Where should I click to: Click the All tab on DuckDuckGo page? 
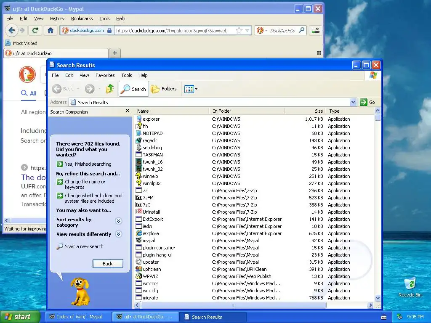(29, 93)
